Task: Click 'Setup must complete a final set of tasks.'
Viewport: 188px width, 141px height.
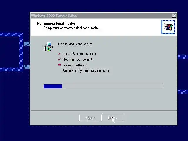Action: coord(71,28)
